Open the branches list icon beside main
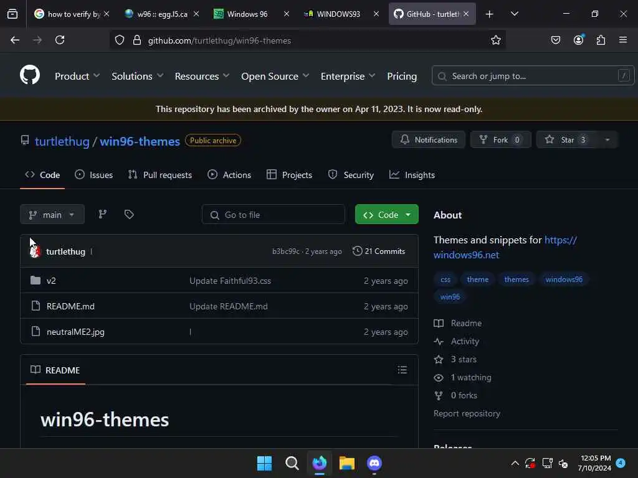This screenshot has height=478, width=638. pos(103,214)
